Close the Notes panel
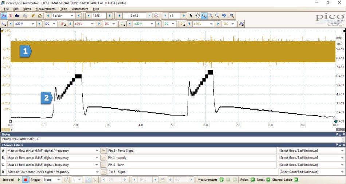The height and width of the screenshot is (184, 346). 344,134
